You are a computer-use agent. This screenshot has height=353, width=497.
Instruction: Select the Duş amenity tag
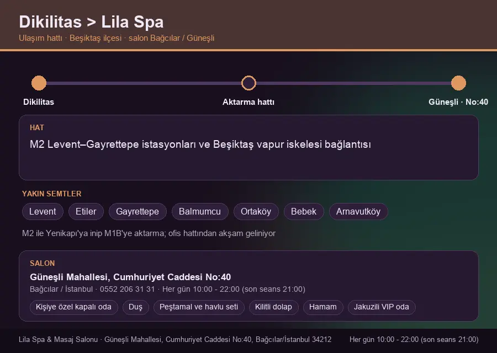[x=135, y=307]
